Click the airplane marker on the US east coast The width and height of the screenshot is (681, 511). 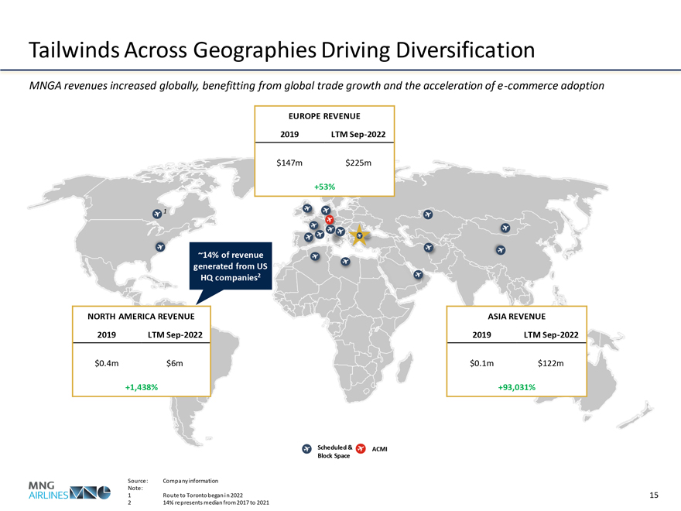tap(160, 247)
